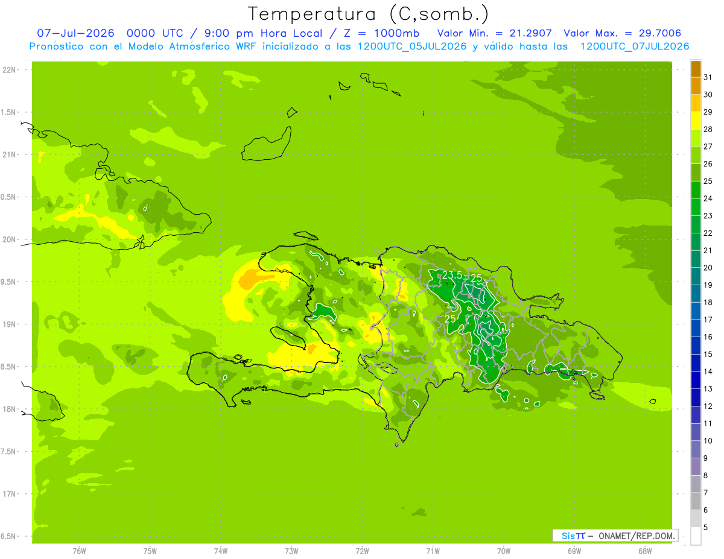Click the "Valor Max. = 29.7006" value
The height and width of the screenshot is (559, 724).
pos(623,33)
